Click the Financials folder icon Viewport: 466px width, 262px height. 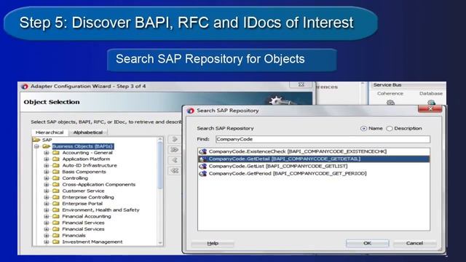tap(56, 236)
